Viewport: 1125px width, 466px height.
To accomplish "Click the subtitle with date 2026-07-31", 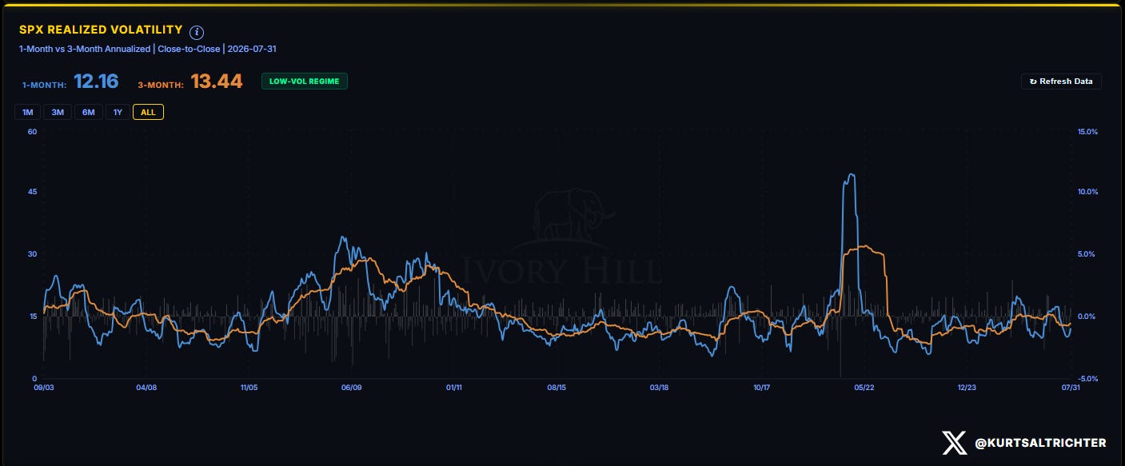I will coord(148,49).
